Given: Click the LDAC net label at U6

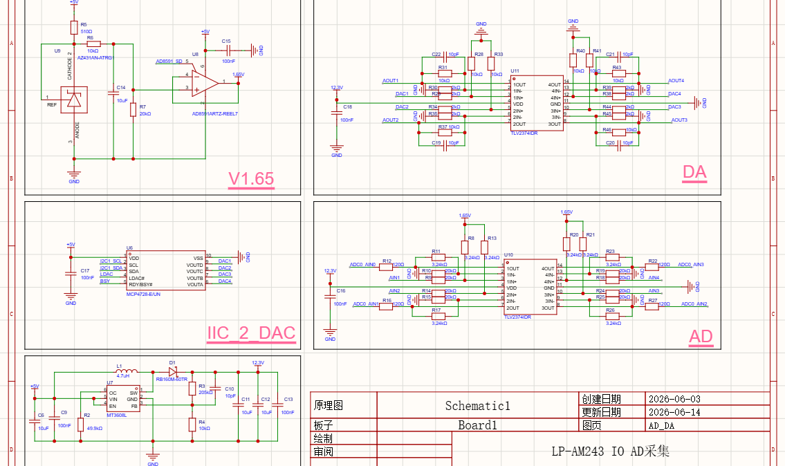Looking at the screenshot, I should [106, 274].
